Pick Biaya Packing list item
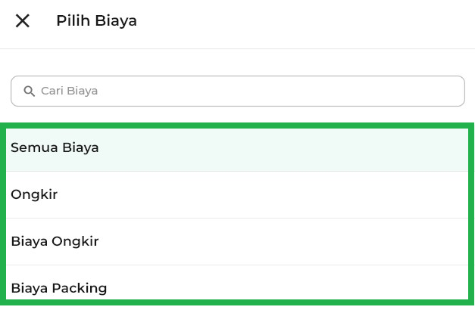This screenshot has width=475, height=310. click(x=237, y=286)
